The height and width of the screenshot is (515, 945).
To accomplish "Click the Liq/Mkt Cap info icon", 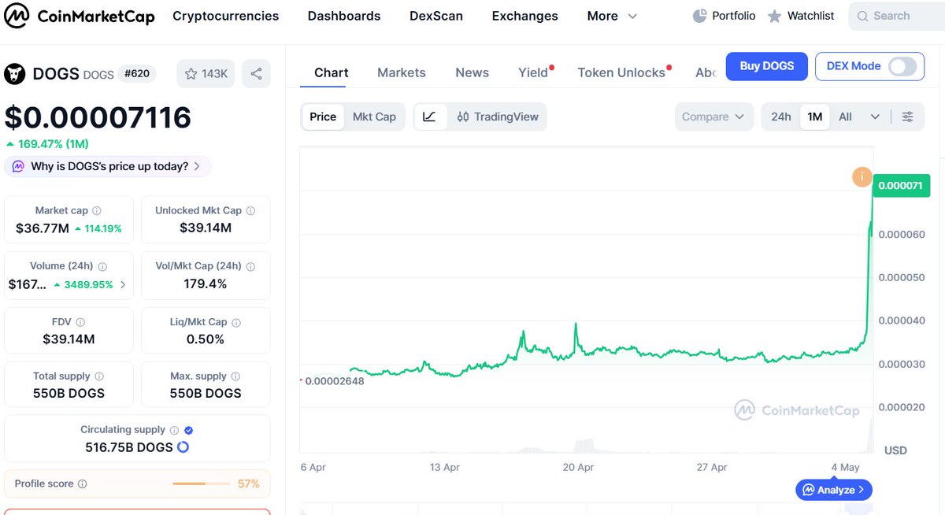I will [236, 322].
